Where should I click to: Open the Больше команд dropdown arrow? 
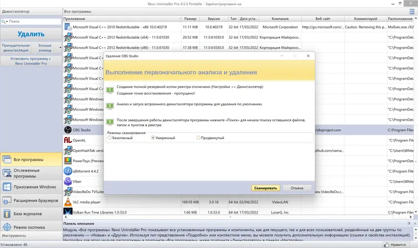pos(60,48)
